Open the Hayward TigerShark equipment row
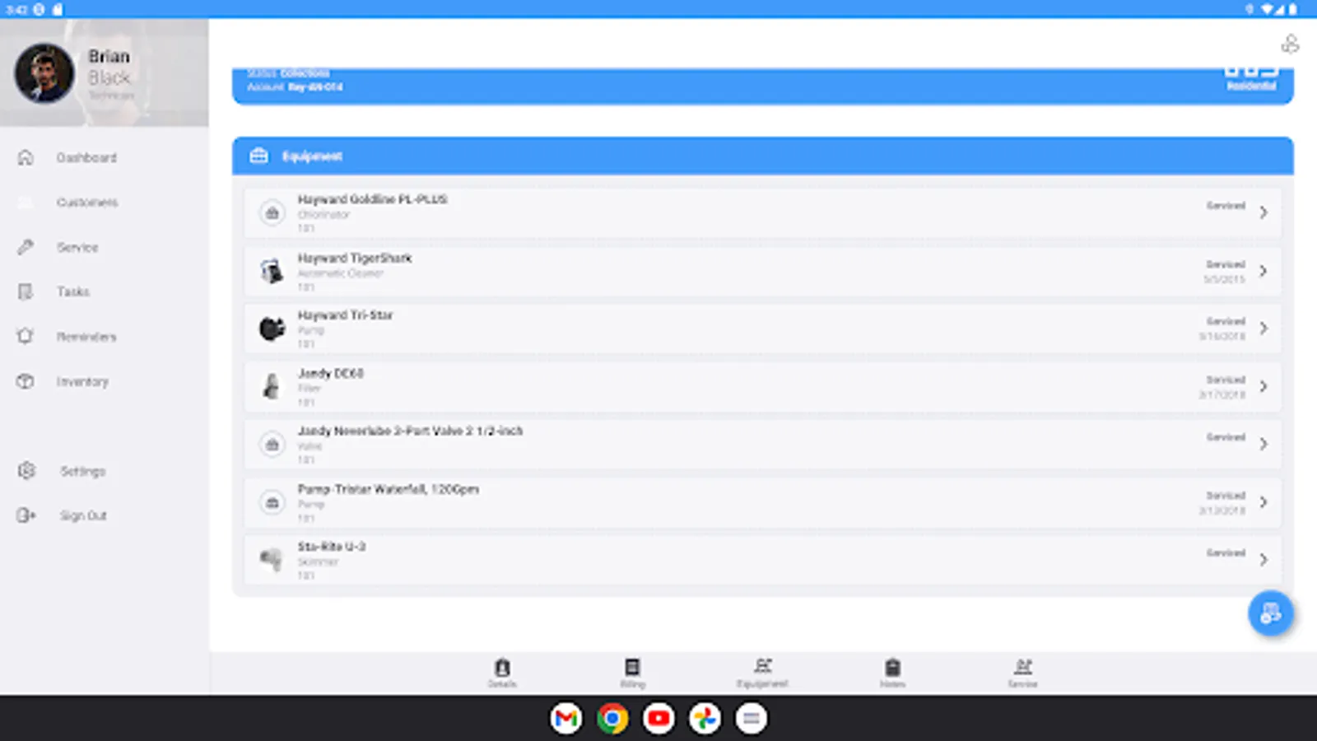Viewport: 1317px width, 741px height. coord(762,271)
